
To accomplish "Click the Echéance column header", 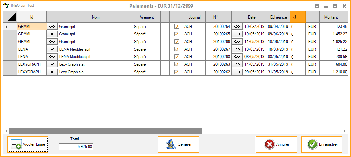I will [x=278, y=17].
